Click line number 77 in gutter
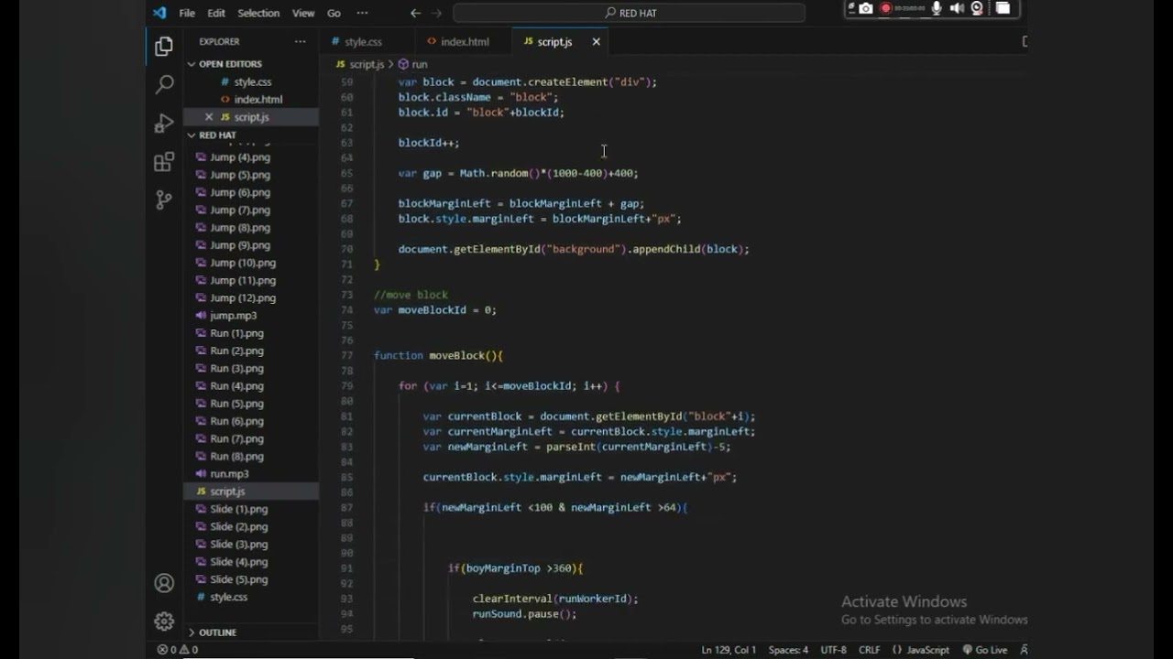Screen dimensions: 1173x659 point(346,355)
